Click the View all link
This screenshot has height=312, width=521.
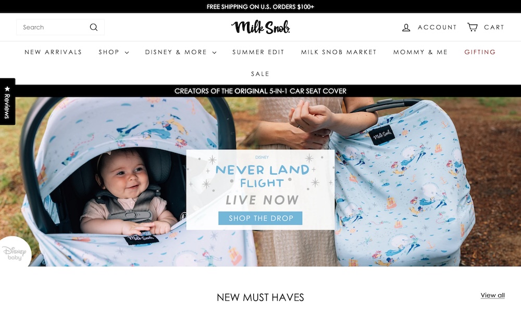coord(492,295)
